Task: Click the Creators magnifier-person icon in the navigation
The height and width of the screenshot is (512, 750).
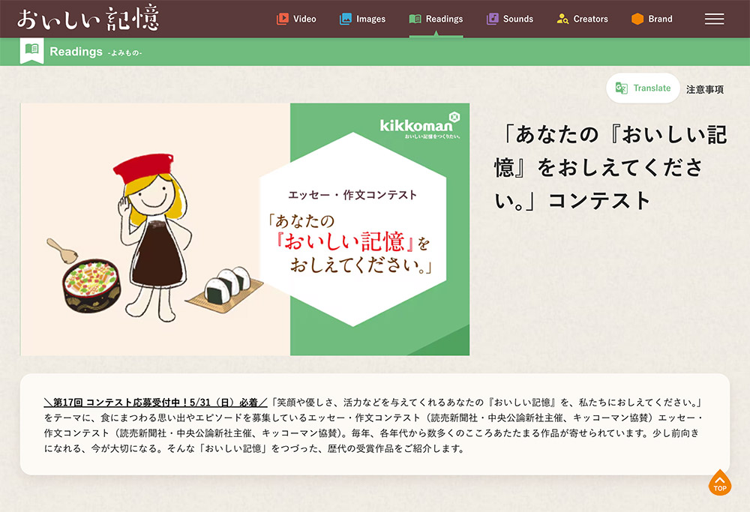Action: (562, 19)
